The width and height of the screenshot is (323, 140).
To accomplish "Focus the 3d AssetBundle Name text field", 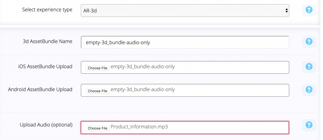I will [185, 43].
